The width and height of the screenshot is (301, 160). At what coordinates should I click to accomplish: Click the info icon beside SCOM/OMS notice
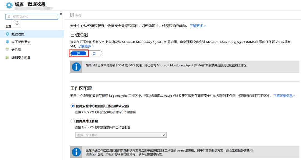[76, 67]
